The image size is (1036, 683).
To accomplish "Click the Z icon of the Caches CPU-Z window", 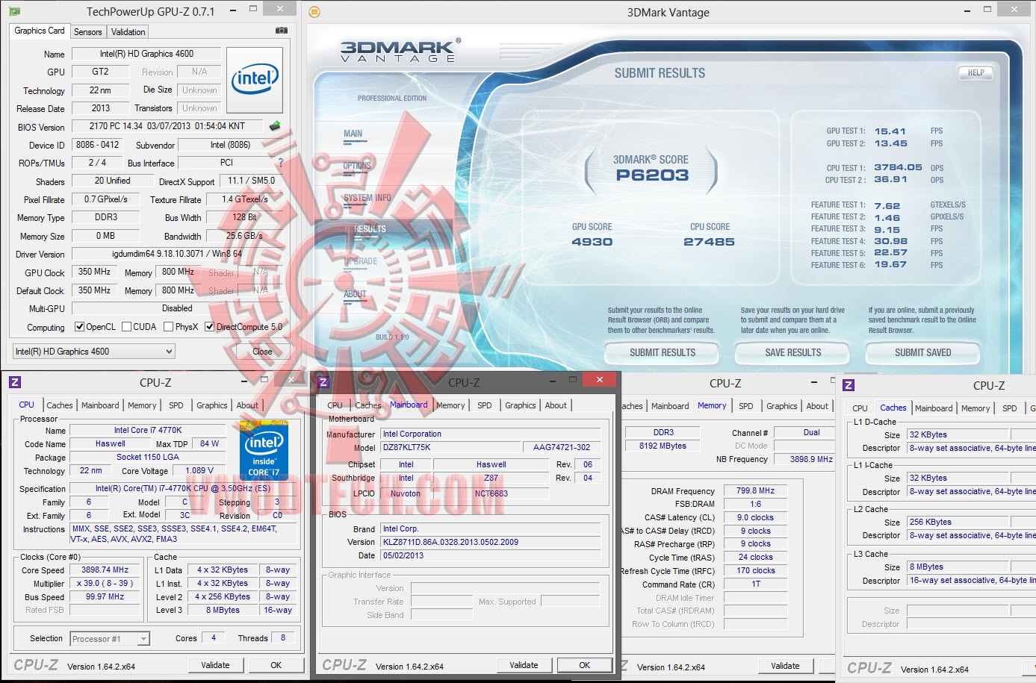I will [849, 384].
